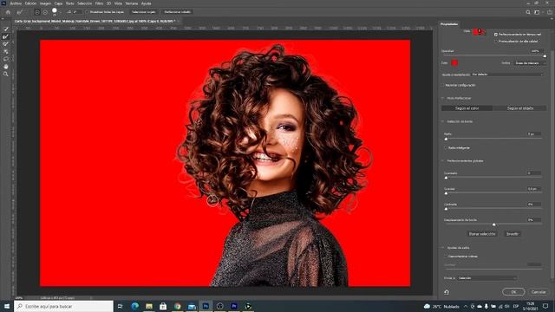Viewport: 555px width, 312px height.
Task: Select the Quick Selection tool
Action: [6, 29]
